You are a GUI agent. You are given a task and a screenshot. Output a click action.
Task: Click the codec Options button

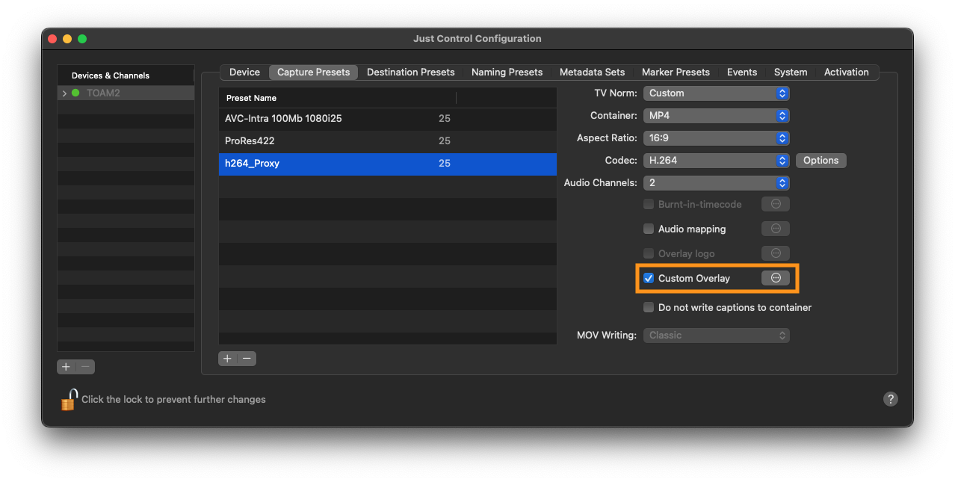coord(820,161)
